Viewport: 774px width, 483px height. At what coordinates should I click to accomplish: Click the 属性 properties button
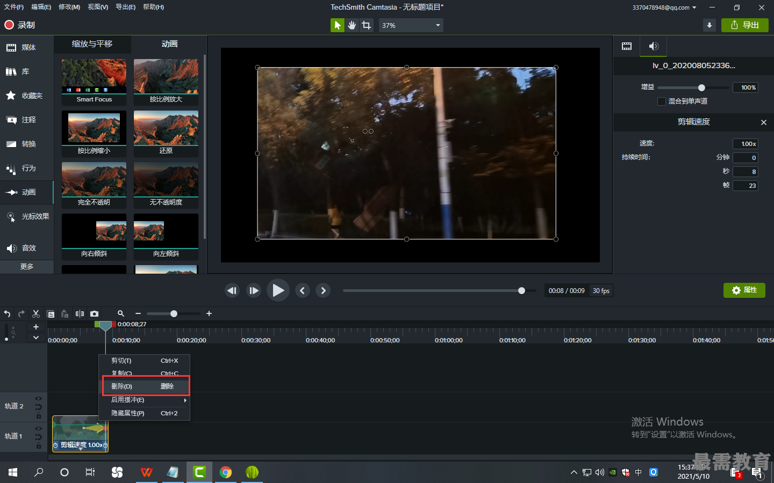744,290
